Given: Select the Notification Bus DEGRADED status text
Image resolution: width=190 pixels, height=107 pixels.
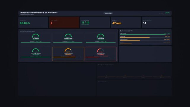Looking at the screenshot, I should (101, 54).
